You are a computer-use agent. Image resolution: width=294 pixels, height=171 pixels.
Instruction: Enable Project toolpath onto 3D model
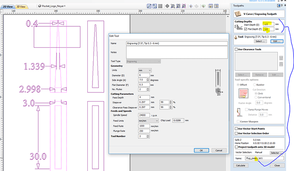[x=236, y=147]
